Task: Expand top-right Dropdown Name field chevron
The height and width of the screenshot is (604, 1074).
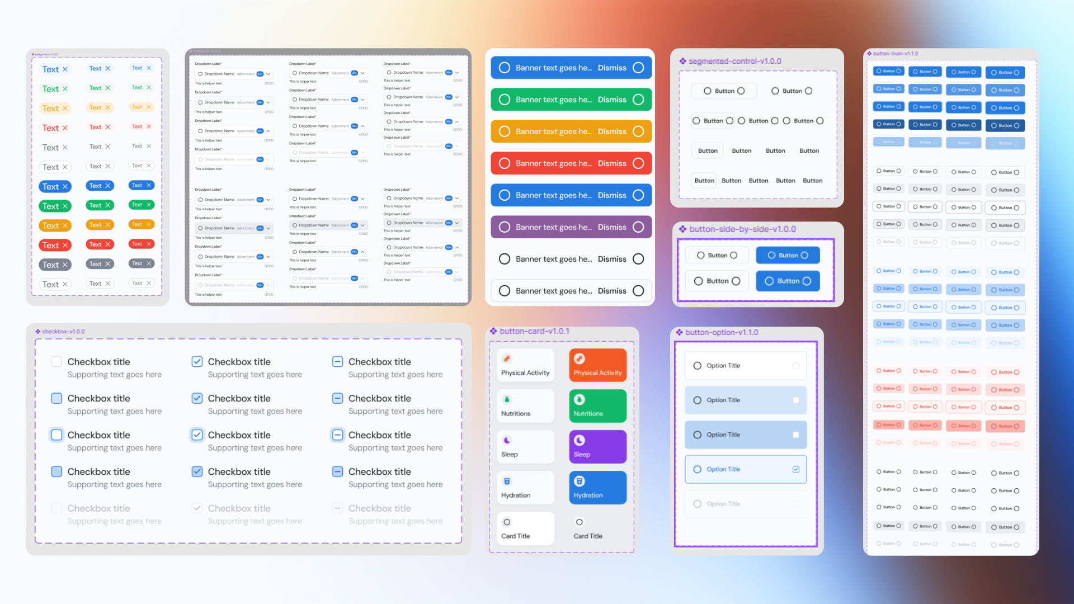Action: 457,73
